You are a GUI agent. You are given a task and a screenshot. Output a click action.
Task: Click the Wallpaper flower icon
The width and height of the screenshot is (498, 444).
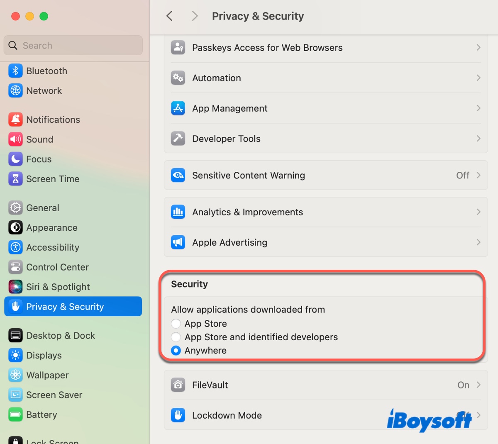(15, 375)
